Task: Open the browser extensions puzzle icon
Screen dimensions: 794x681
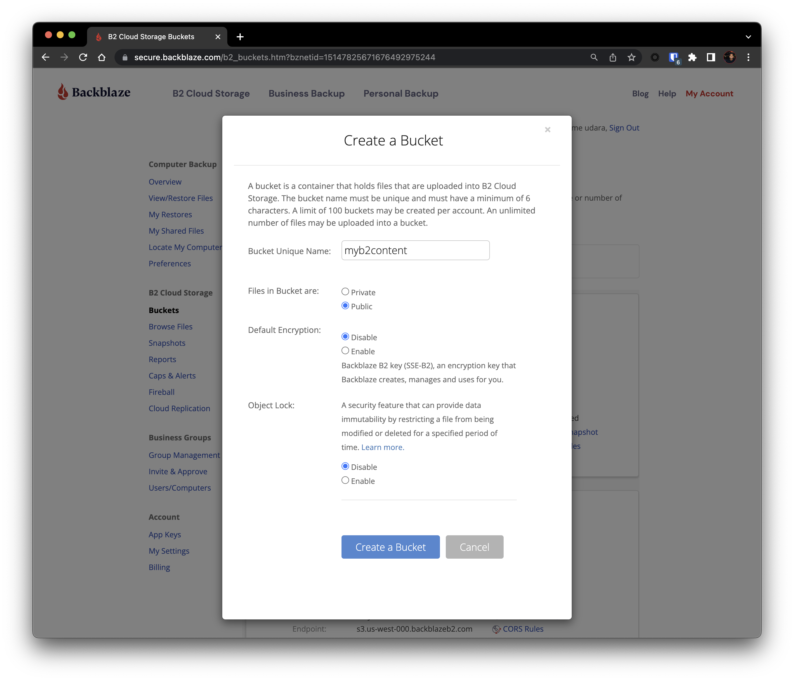Action: pyautogui.click(x=692, y=57)
